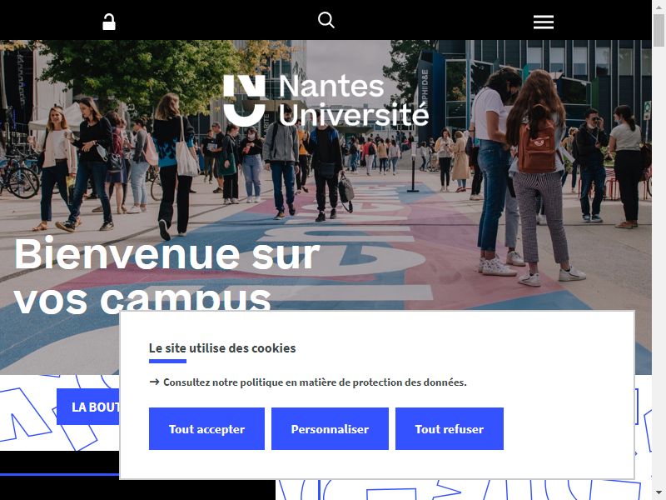Screen dimensions: 666x500
Task: Click the Le site utilise des cookies title
Action: (222, 348)
